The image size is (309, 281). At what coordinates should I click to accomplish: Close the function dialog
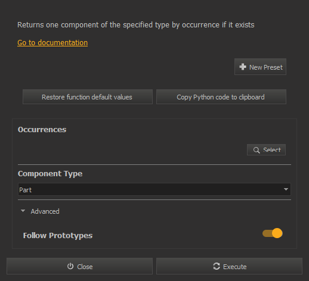coord(79,266)
